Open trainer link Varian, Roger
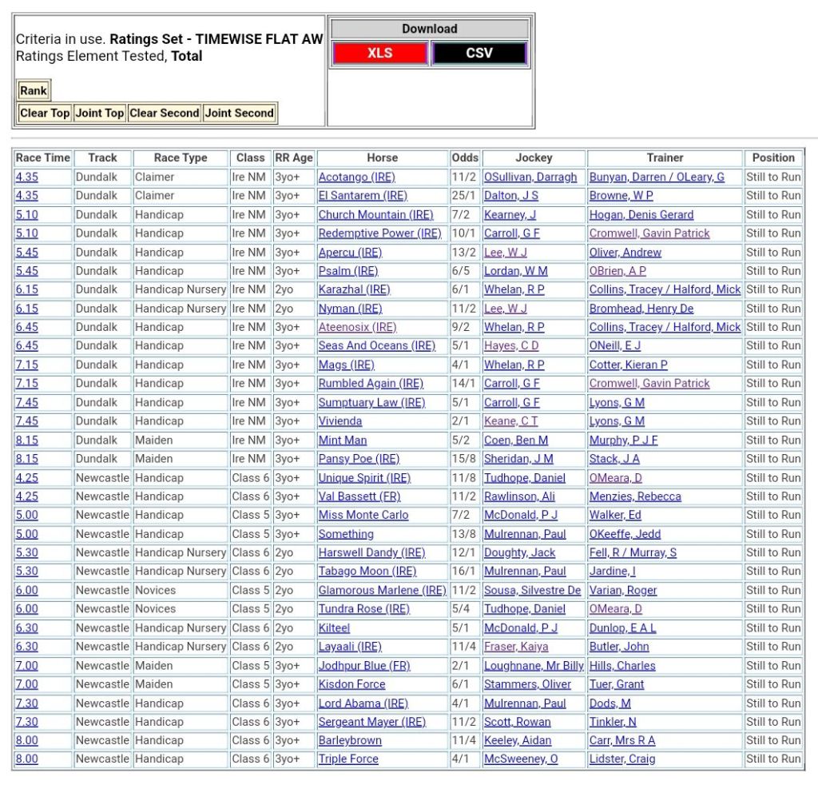818x785 pixels. pos(622,590)
